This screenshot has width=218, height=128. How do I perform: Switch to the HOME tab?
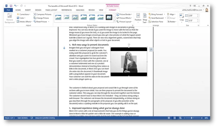tap(18, 10)
